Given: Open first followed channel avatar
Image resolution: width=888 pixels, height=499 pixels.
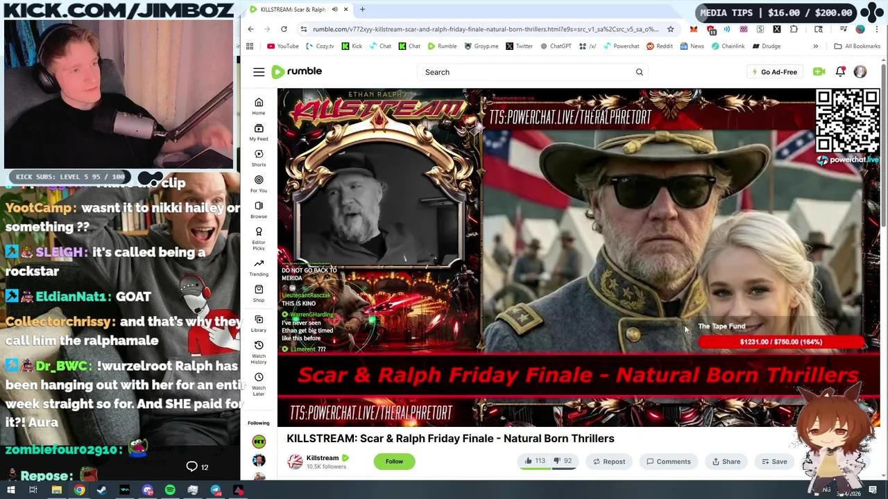Looking at the screenshot, I should 259,441.
